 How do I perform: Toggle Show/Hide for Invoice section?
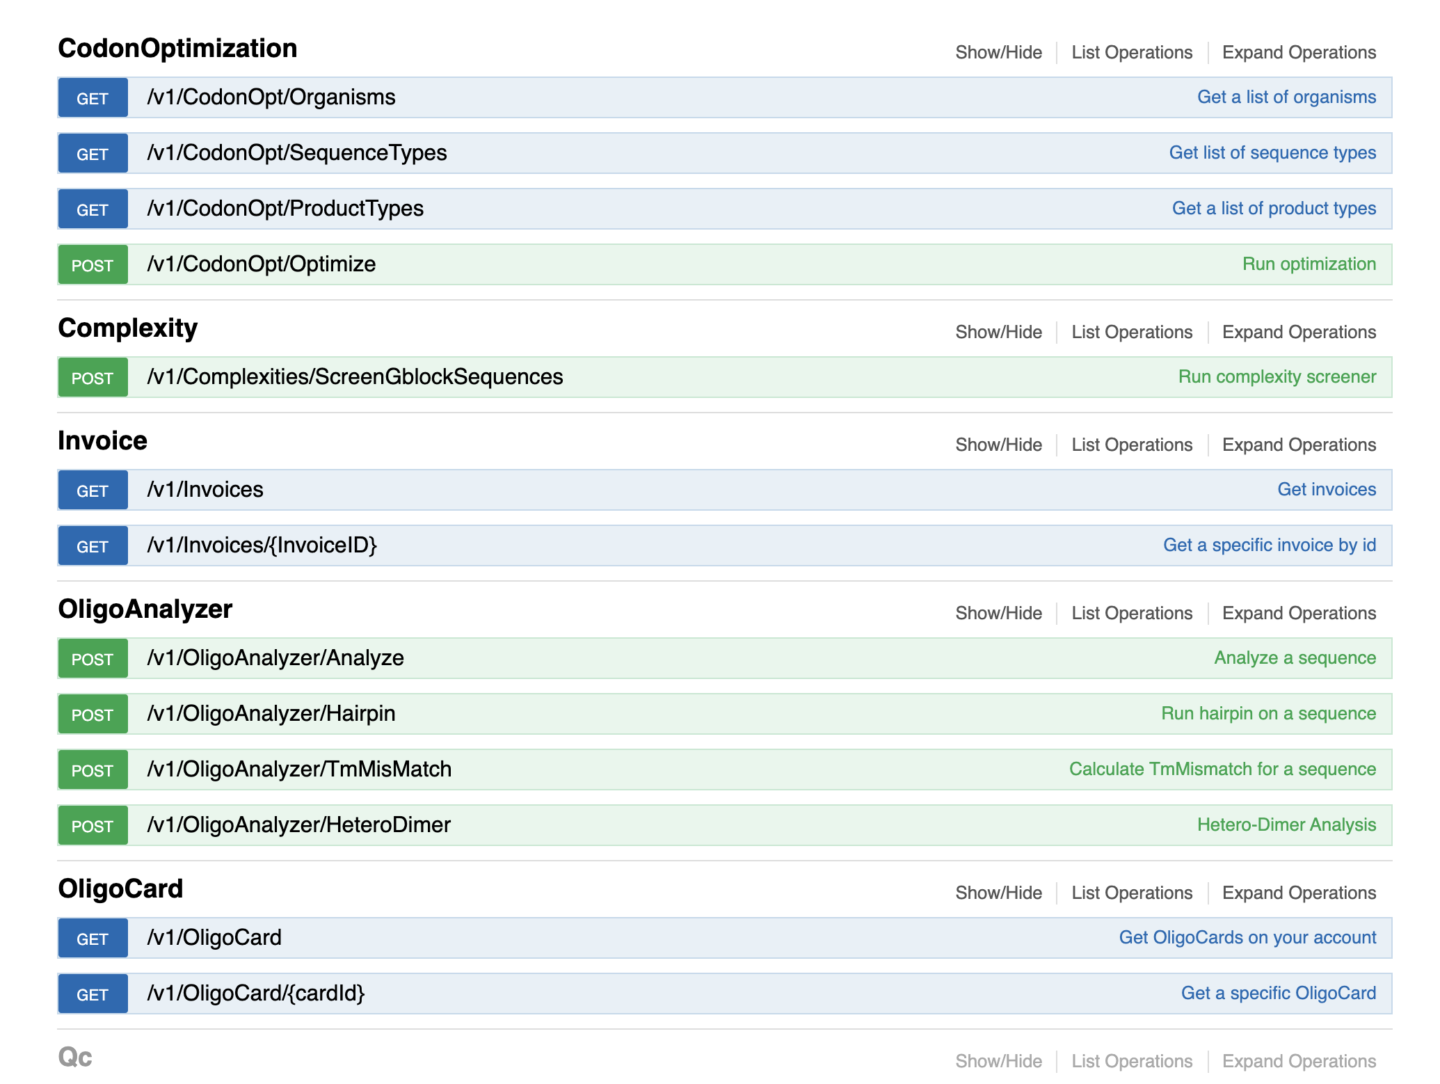[x=998, y=445]
